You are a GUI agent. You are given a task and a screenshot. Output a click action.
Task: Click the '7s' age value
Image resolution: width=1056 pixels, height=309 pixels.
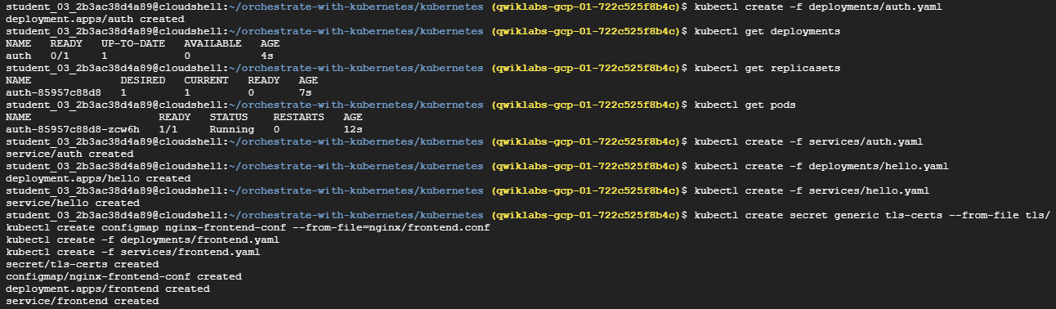pyautogui.click(x=306, y=92)
